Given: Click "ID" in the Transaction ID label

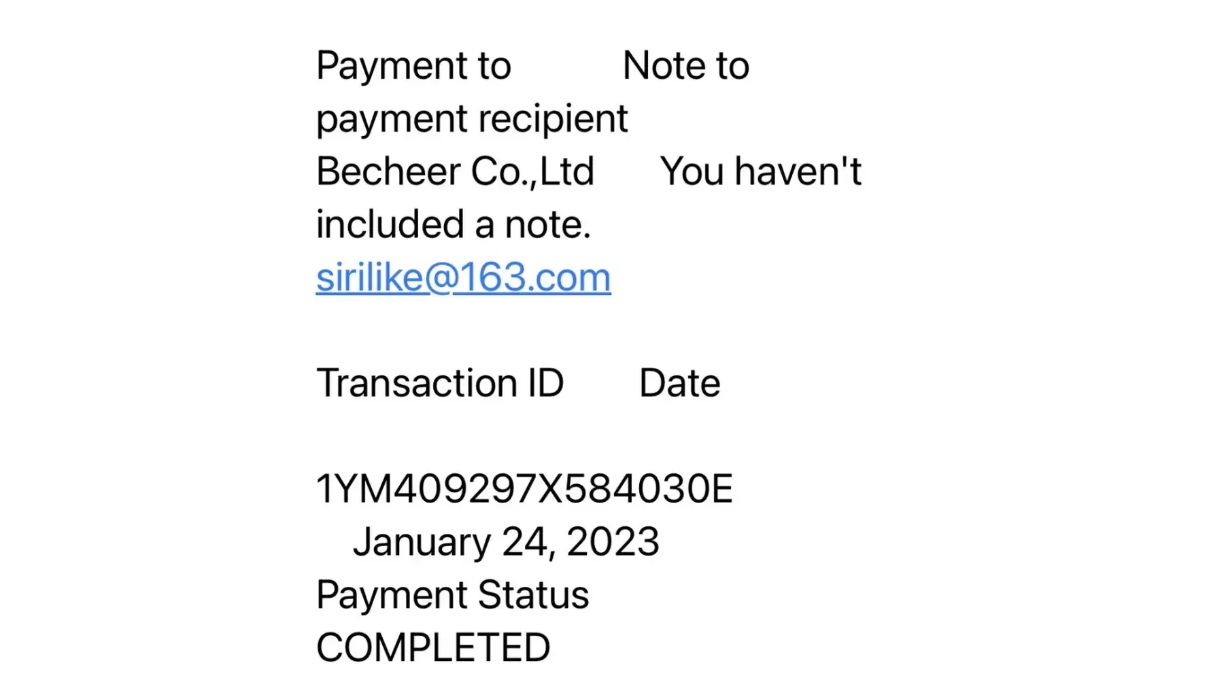Looking at the screenshot, I should point(546,383).
